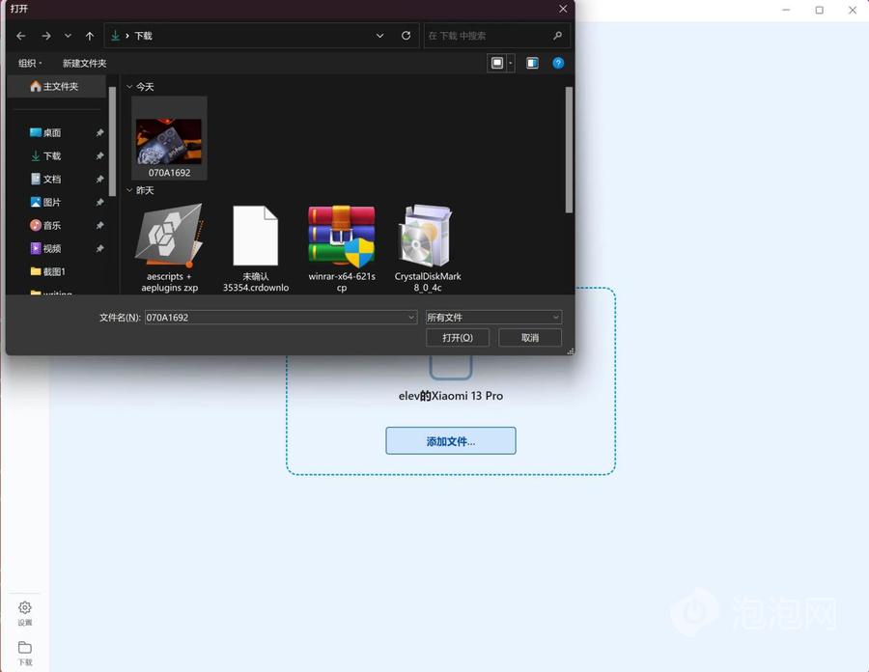Refresh the Downloads folder view
The width and height of the screenshot is (869, 672).
click(406, 36)
